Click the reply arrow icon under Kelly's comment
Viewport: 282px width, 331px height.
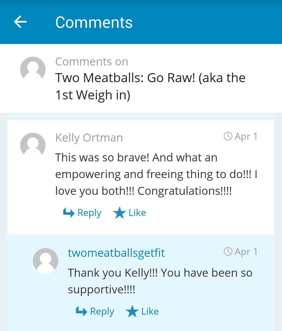(69, 213)
